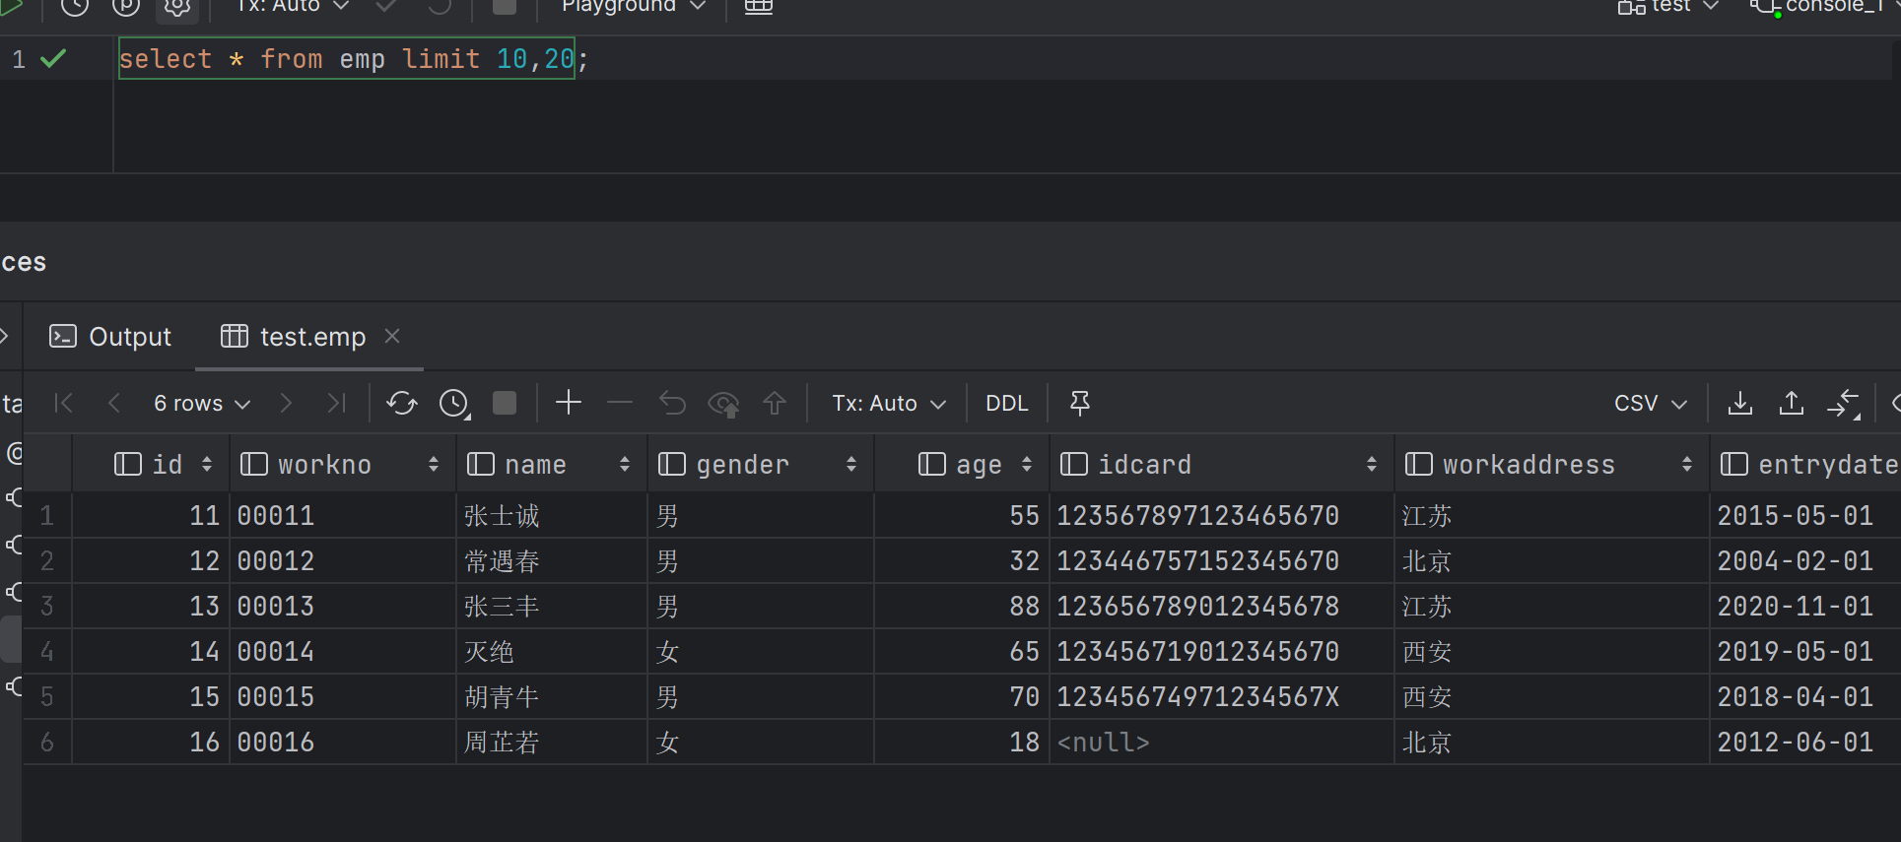Click the <null> idcard cell
Screen dimensions: 1901x842
point(1222,742)
